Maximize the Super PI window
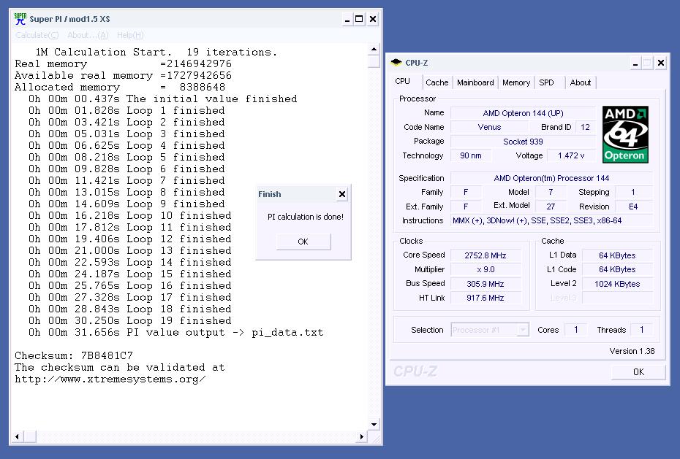Screen dimensions: 680x459 click(x=359, y=19)
